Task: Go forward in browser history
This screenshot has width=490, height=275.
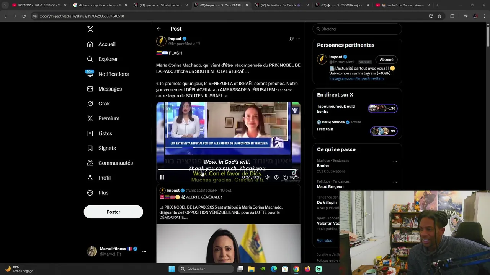Action: pyautogui.click(x=15, y=16)
